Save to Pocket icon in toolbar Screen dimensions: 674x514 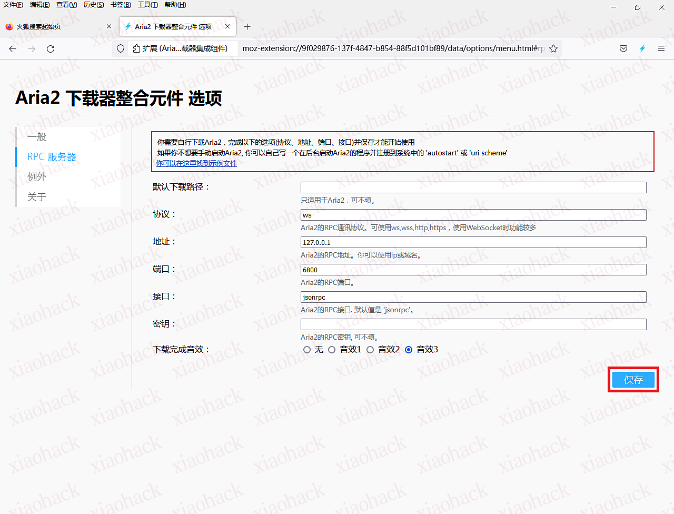[x=623, y=48]
